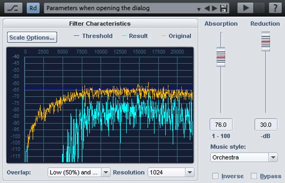Click the automation curve icon button
Viewport: 285px width, 183px height.
tap(13, 8)
